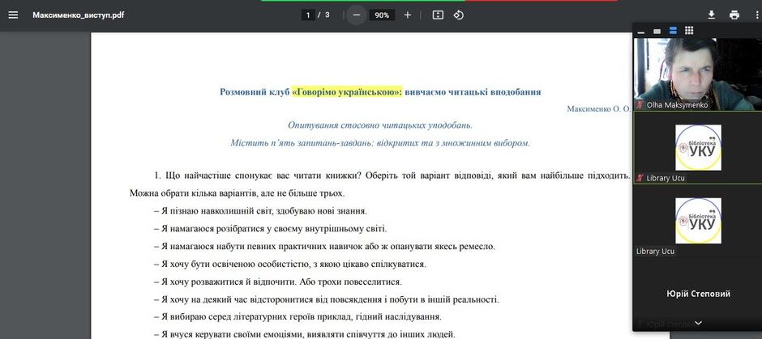The height and width of the screenshot is (339, 762).
Task: Click the option about літературних героїв
Action: [298, 317]
